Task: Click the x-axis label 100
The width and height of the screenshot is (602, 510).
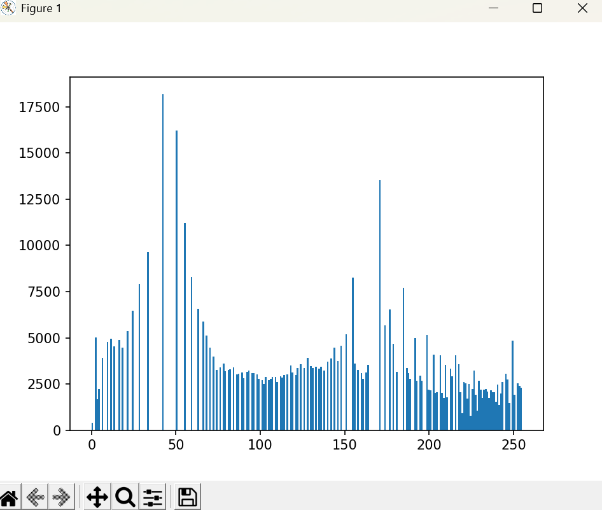Action: click(x=260, y=444)
